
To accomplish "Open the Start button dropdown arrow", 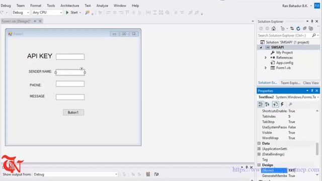I will click(80, 13).
